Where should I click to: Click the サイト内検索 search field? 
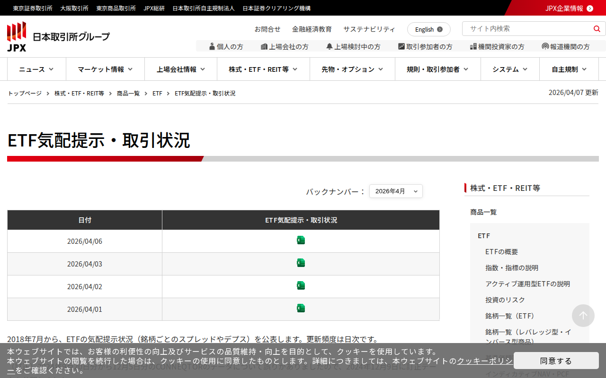[x=528, y=29]
